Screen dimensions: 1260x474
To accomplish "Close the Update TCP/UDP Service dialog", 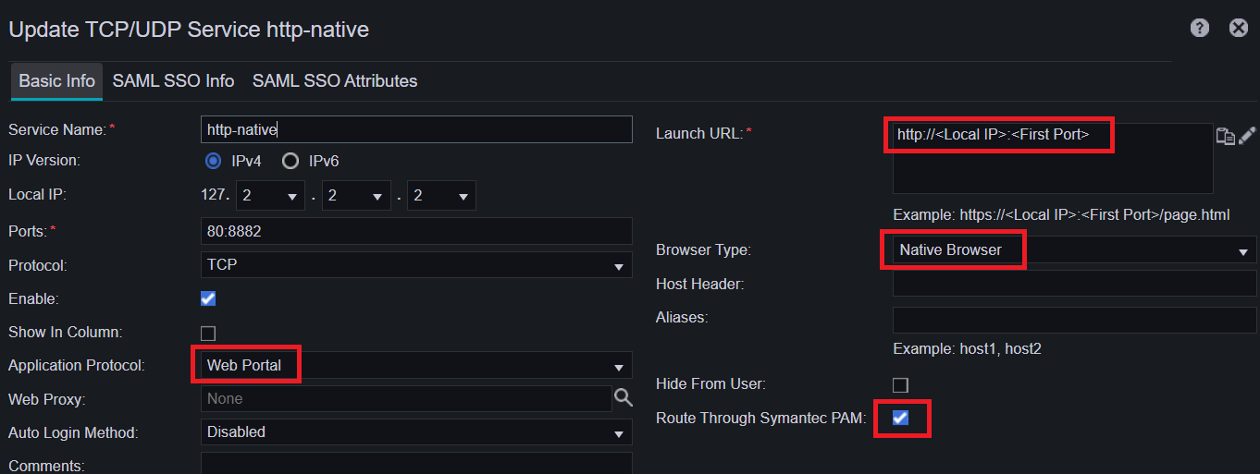I will 1239,28.
